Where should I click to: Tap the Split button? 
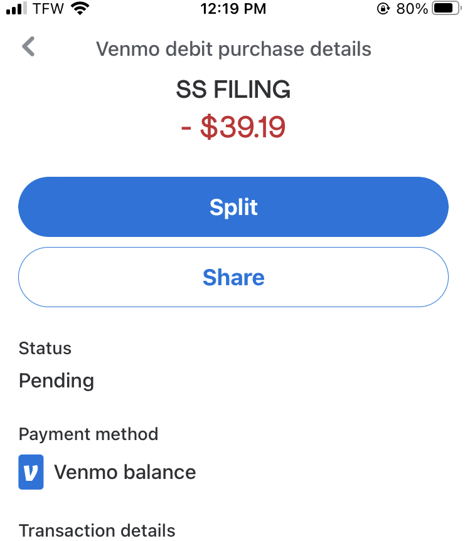point(233,207)
